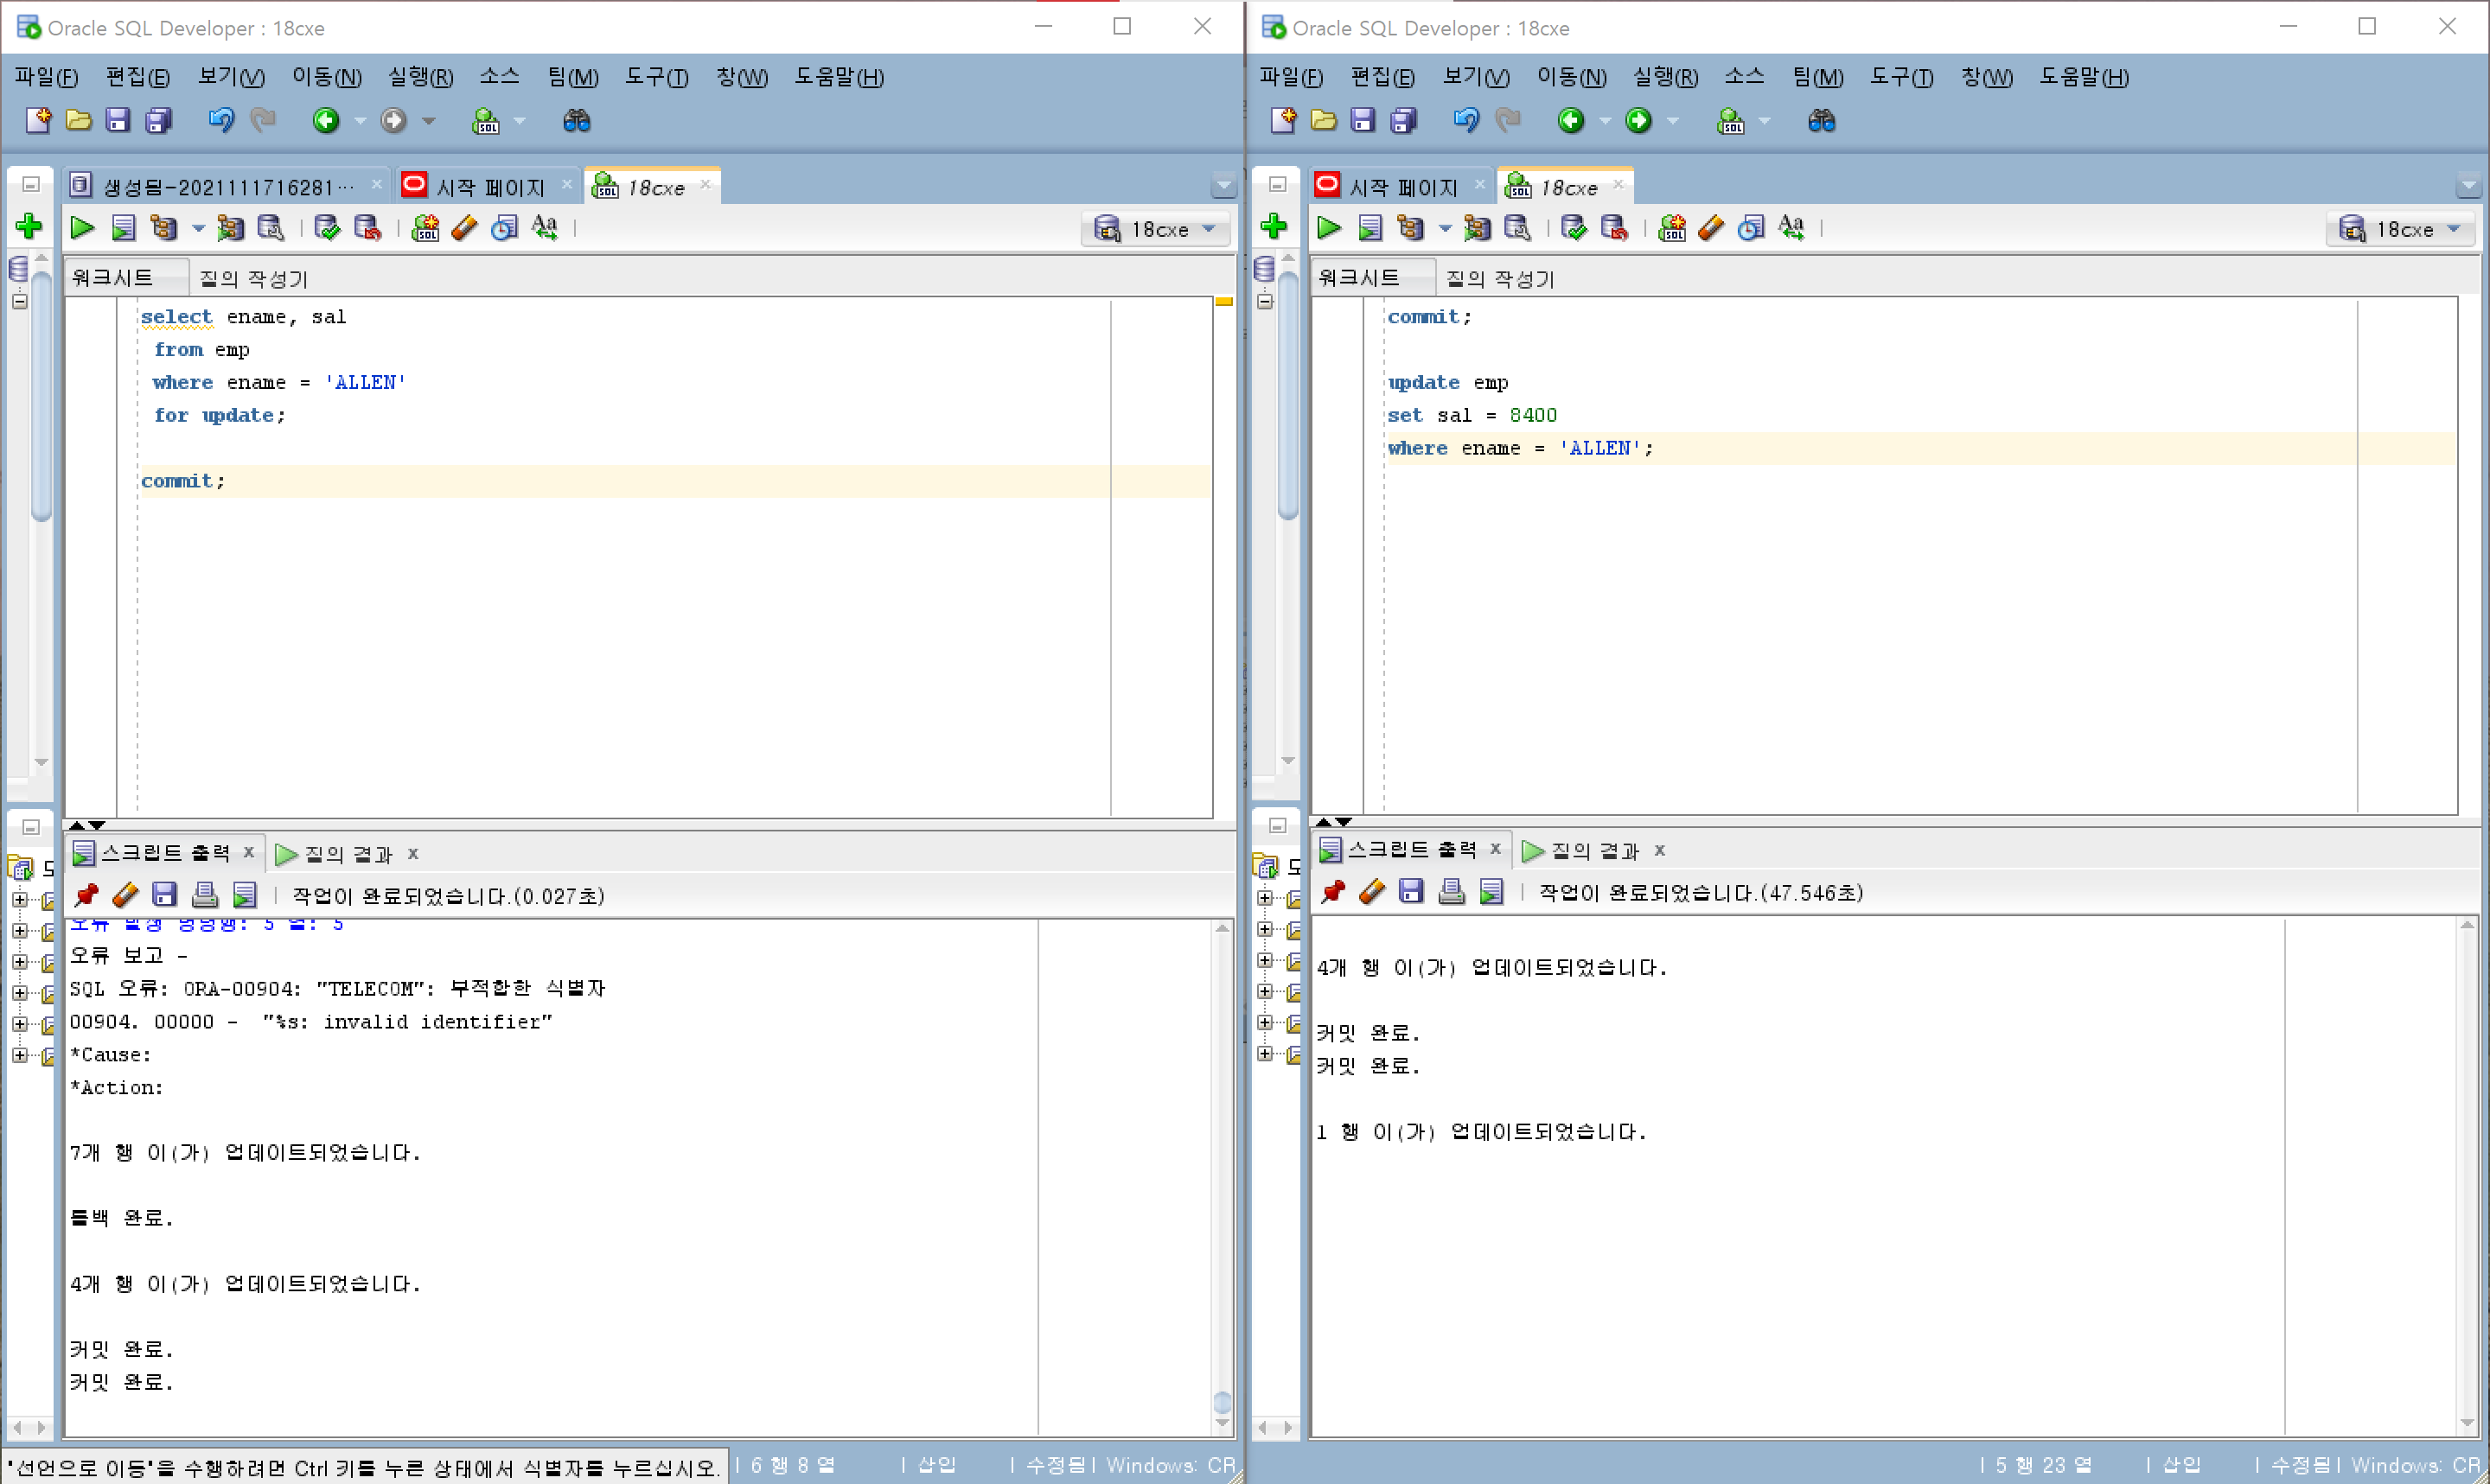Screen dimensions: 2490x1484
Task: Clear left worksheet with eraser icon
Action: click(x=465, y=228)
